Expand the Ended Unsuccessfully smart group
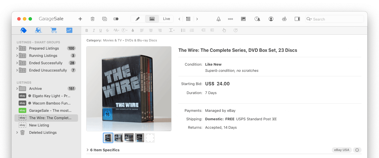Image resolution: width=379 pixels, height=158 pixels. (x=17, y=70)
